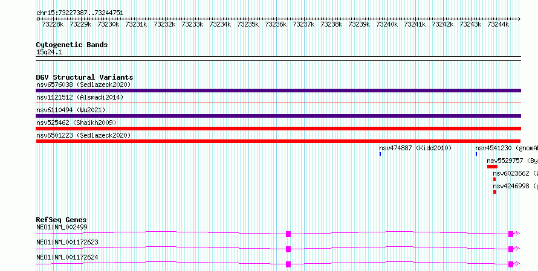
Task: Click ruler position 73233k
Action: 192,24
